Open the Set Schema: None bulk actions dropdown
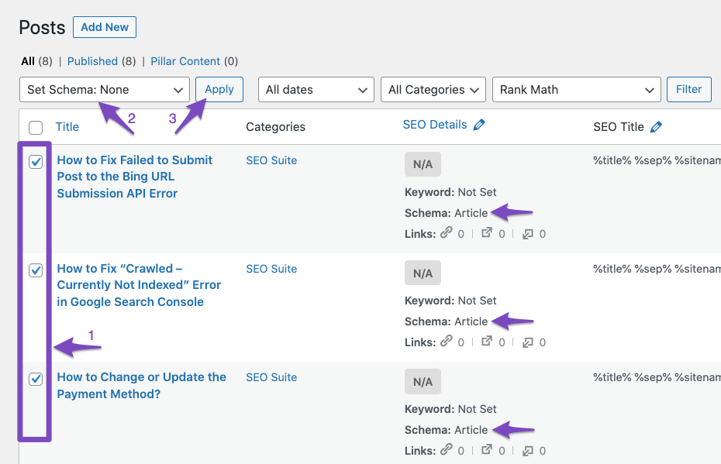 click(104, 90)
